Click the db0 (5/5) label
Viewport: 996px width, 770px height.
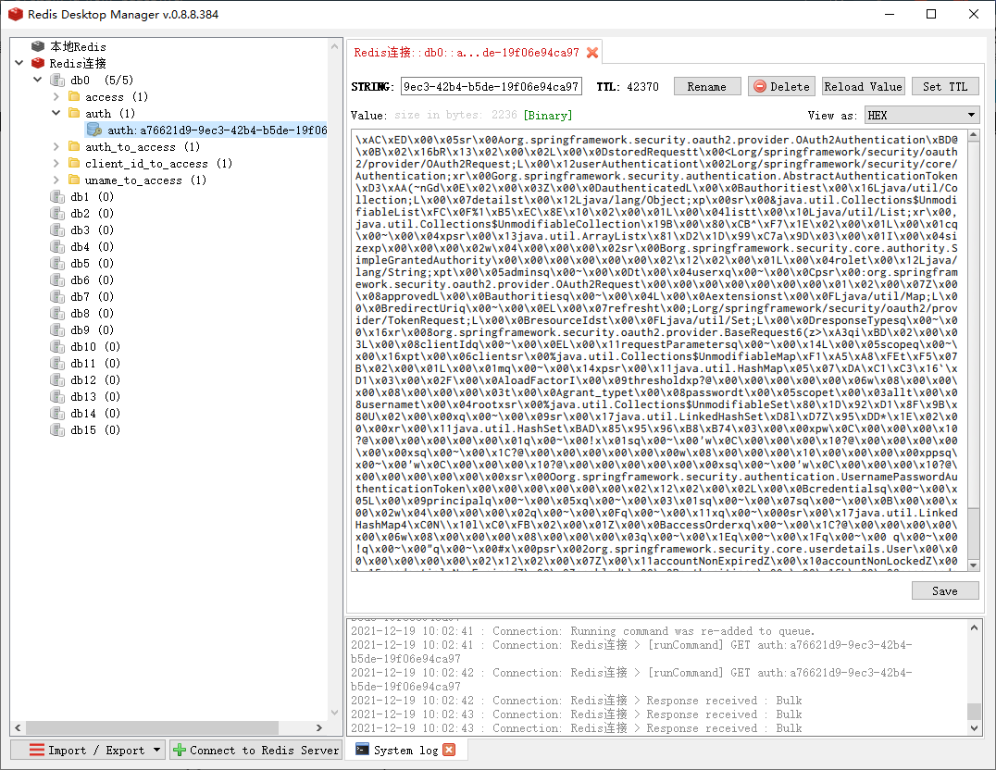[x=102, y=80]
